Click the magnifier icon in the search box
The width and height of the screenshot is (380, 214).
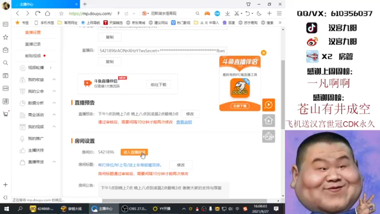198,14
